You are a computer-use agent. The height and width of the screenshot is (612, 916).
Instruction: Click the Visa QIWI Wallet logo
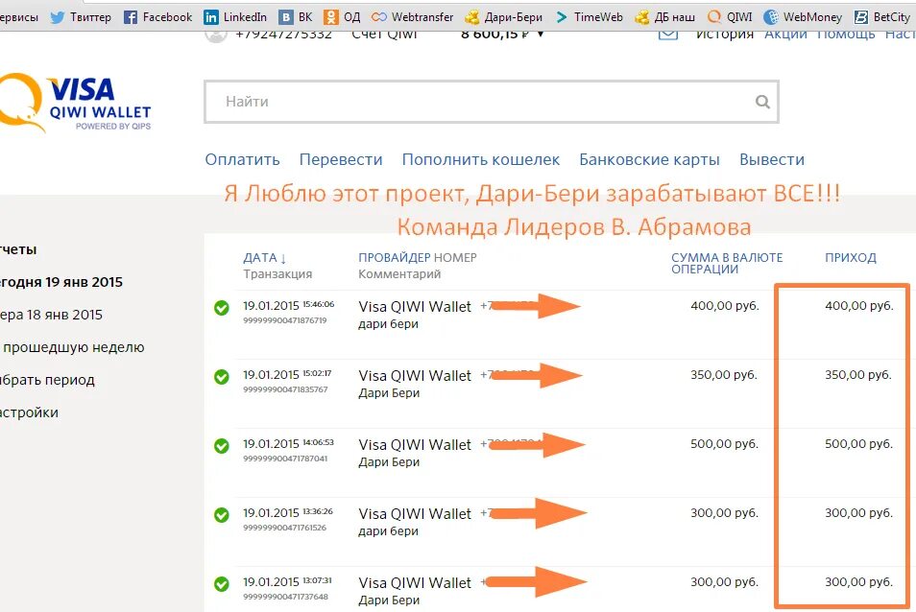click(x=75, y=102)
